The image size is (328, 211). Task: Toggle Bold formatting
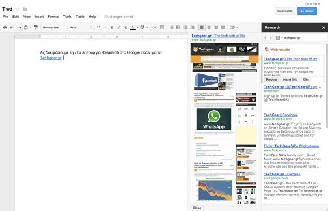point(112,27)
